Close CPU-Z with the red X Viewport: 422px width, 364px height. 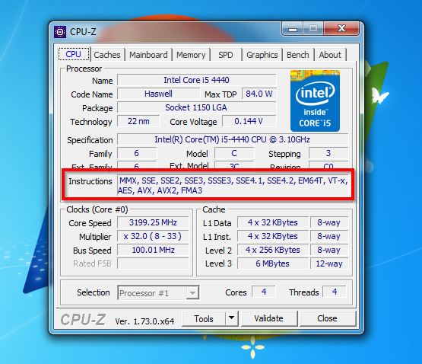pos(341,28)
